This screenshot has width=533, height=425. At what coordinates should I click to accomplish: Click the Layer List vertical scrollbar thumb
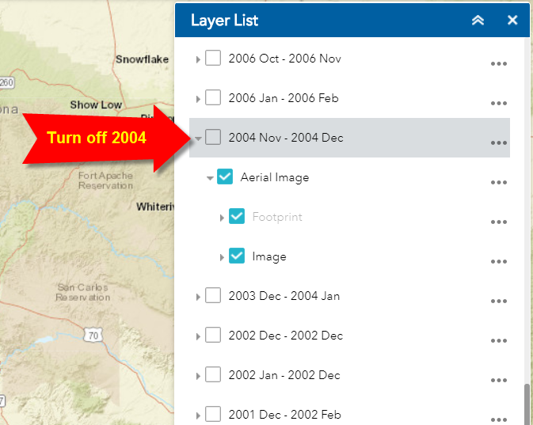click(526, 404)
